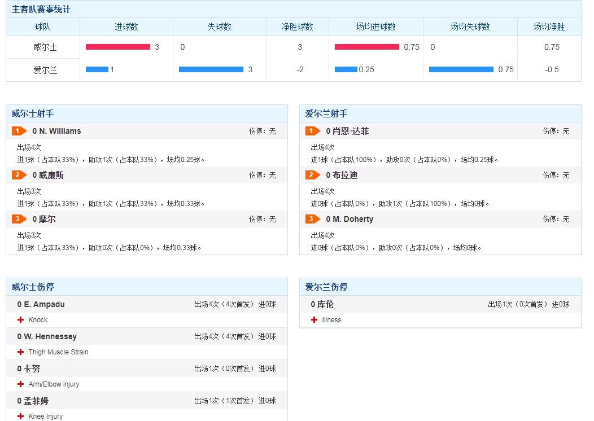Click the rank 3 badge beside 摩尔
Viewport: 594px width, 421px height.
click(x=19, y=219)
